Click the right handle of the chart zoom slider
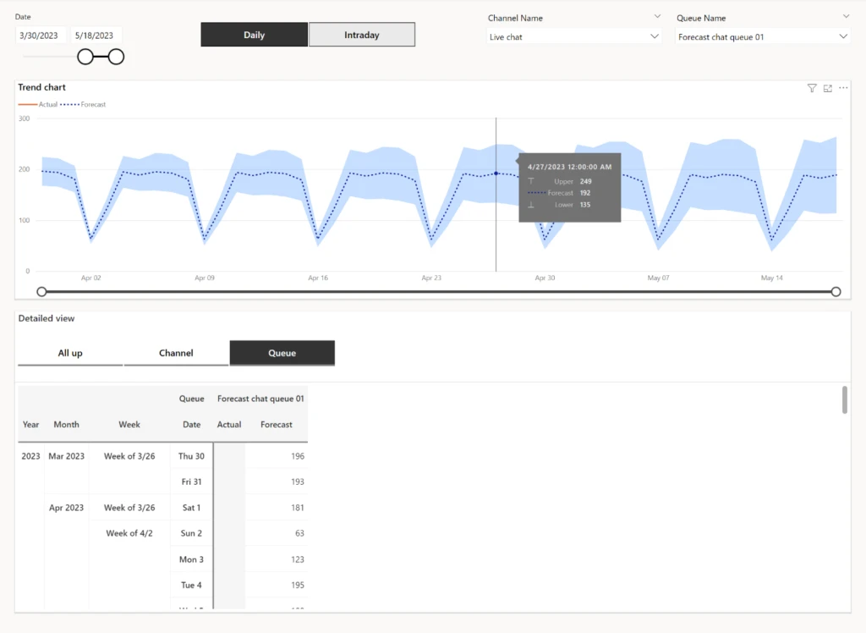This screenshot has height=633, width=866. coord(836,291)
